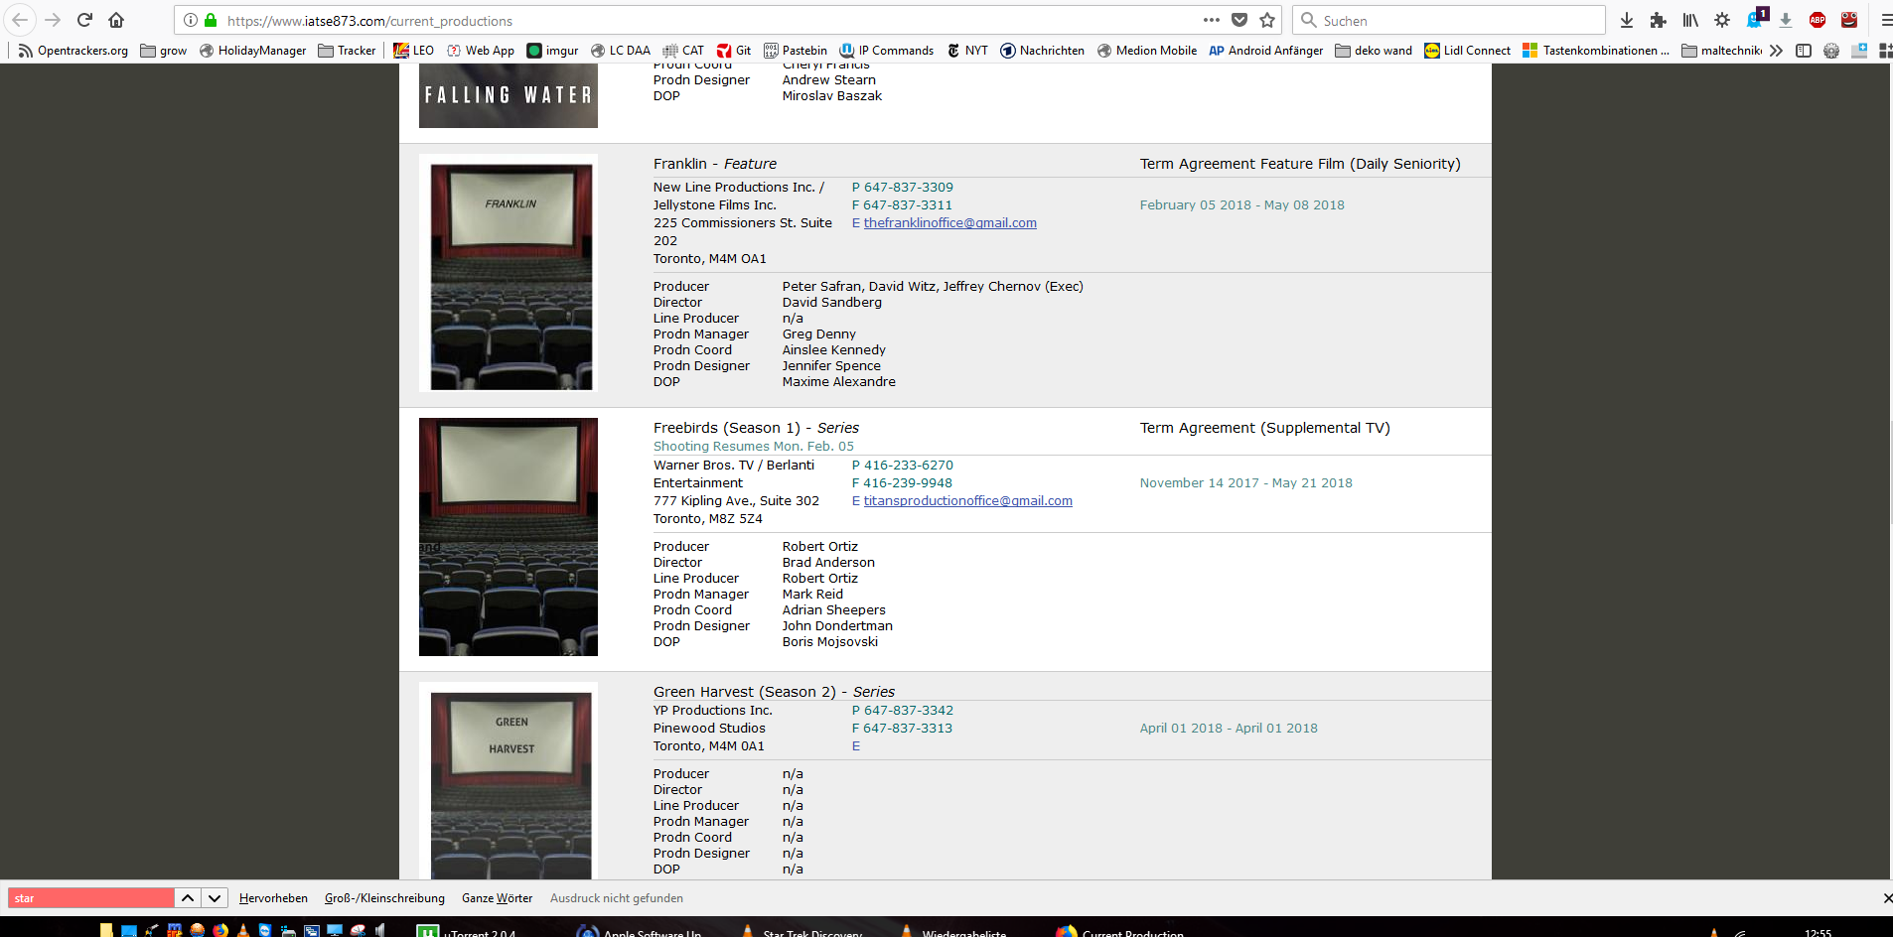
Task: Expand hidden bookmarks overflow chevron
Action: point(1776,51)
